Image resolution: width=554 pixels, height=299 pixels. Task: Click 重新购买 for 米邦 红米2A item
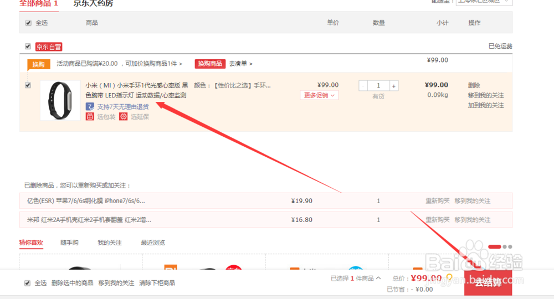point(438,220)
